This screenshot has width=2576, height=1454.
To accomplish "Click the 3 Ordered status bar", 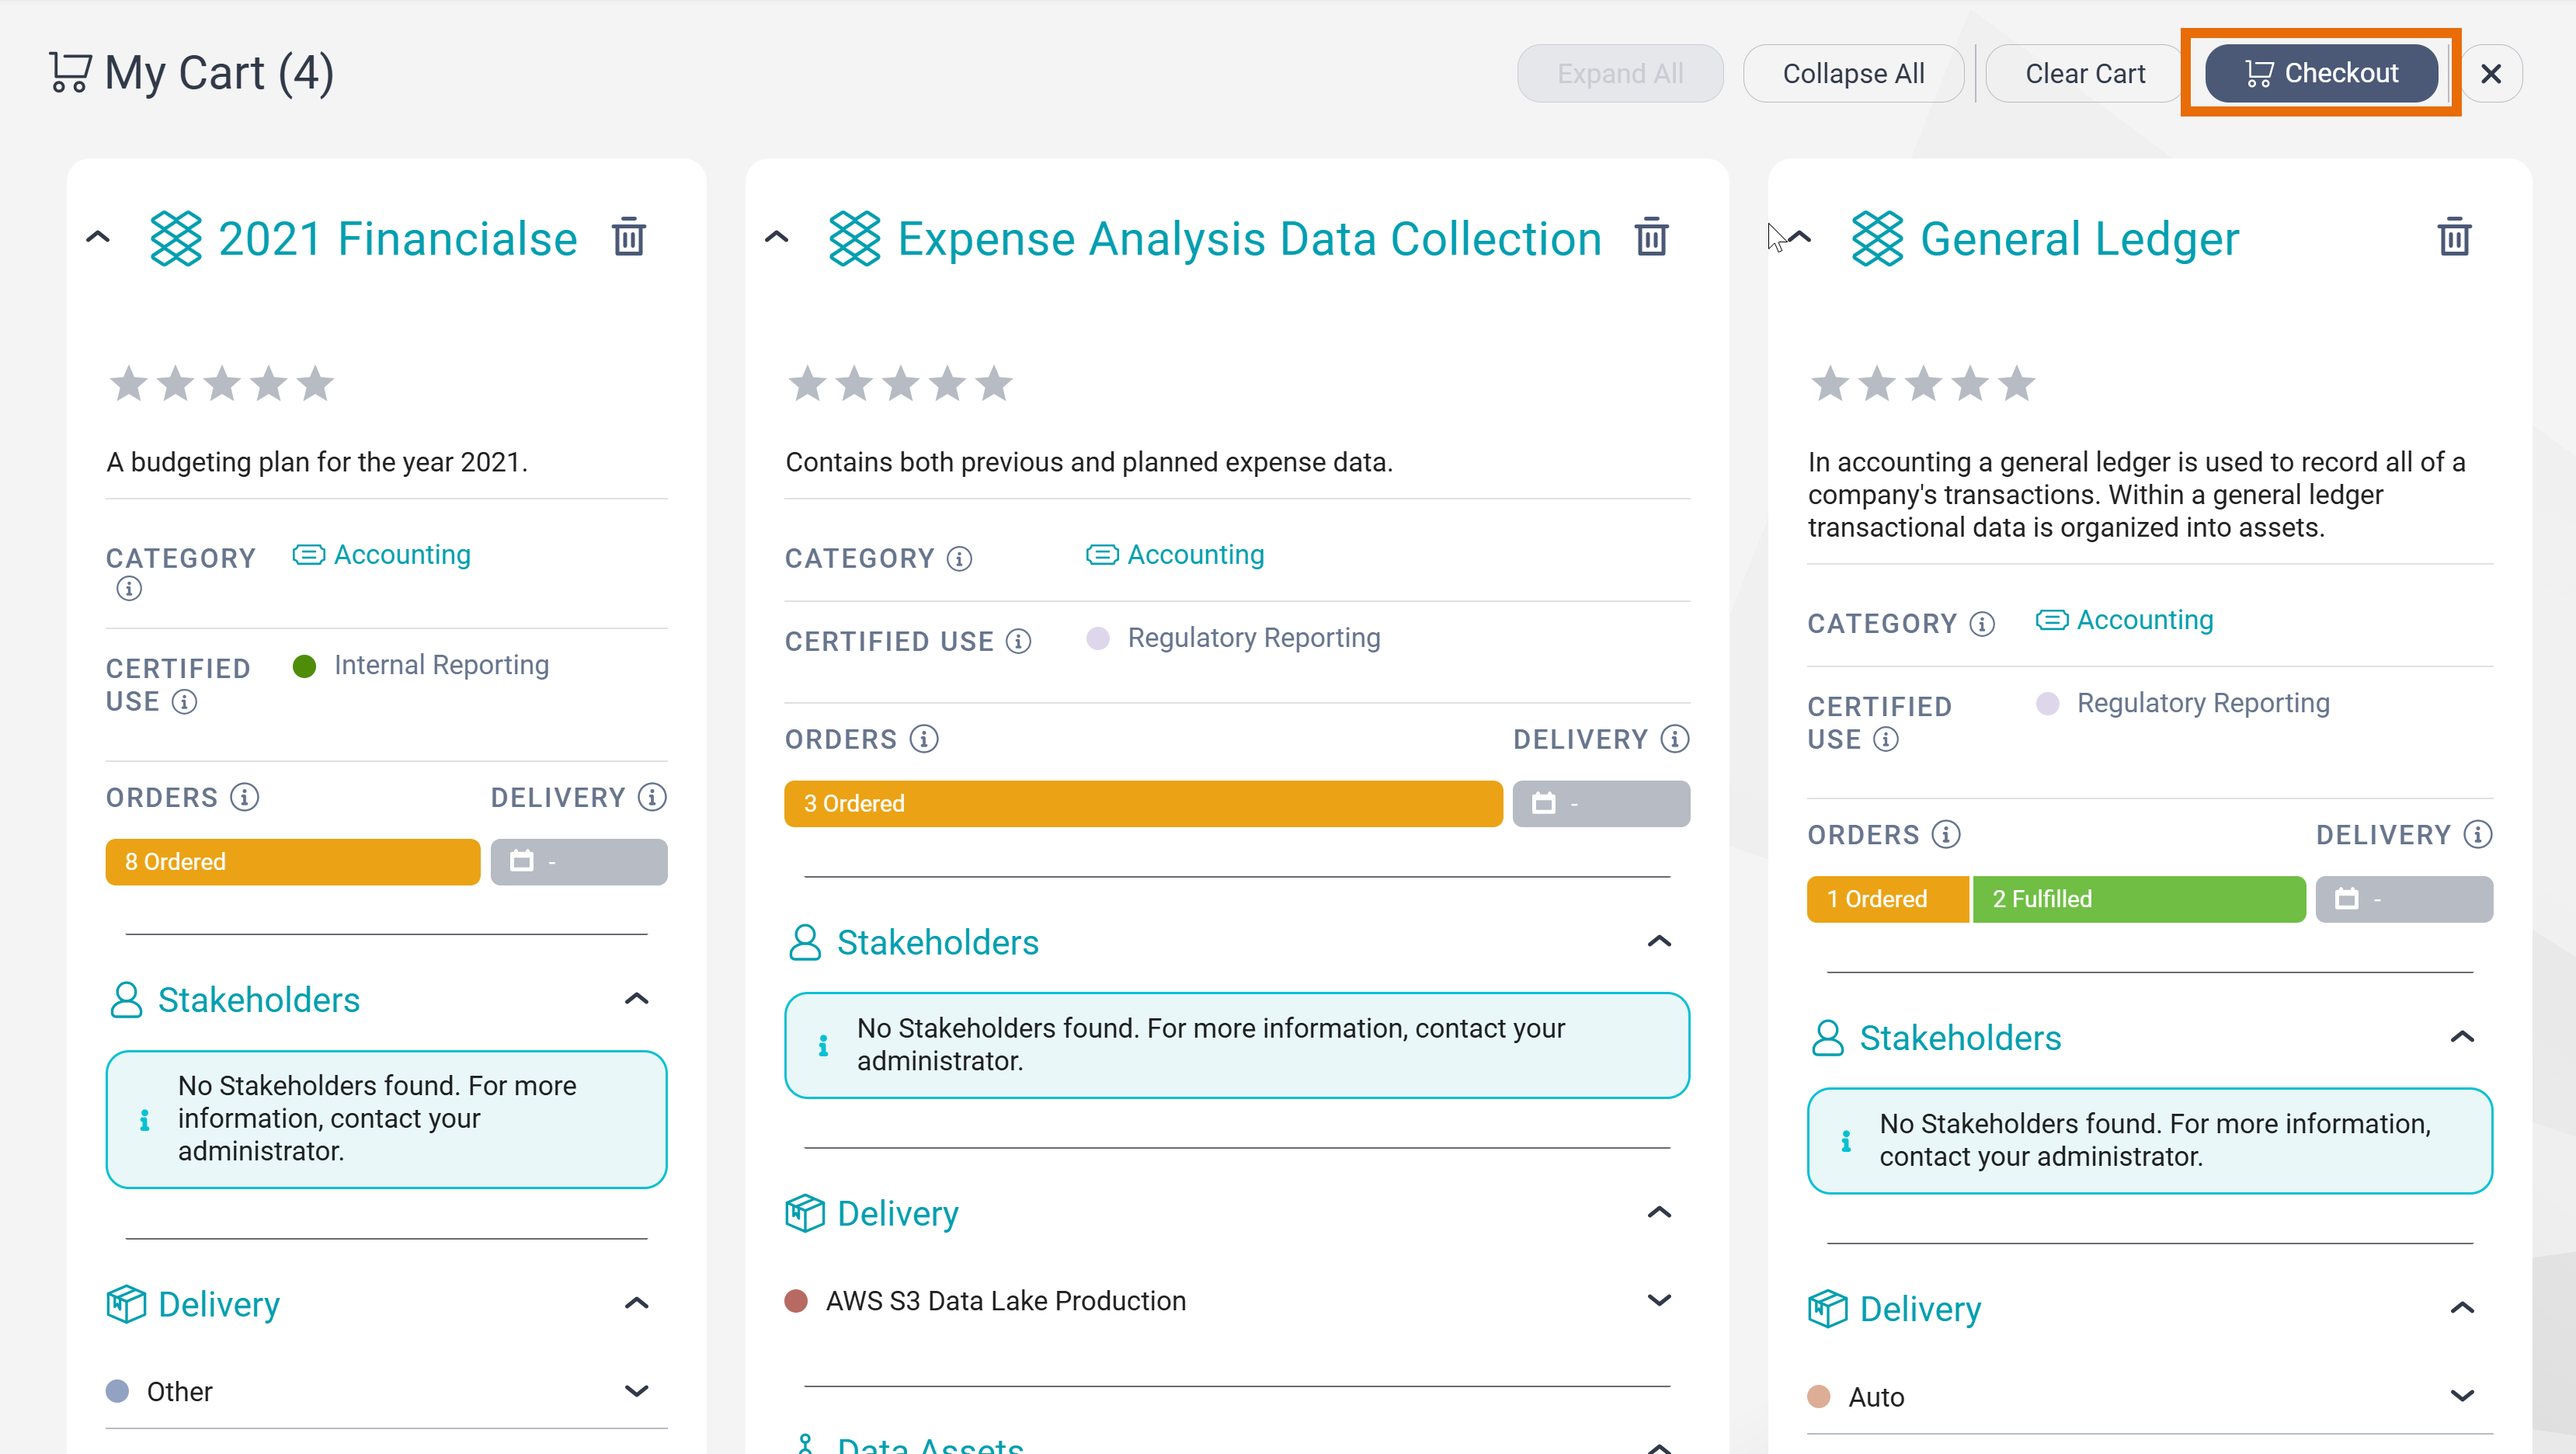I will [x=1143, y=804].
